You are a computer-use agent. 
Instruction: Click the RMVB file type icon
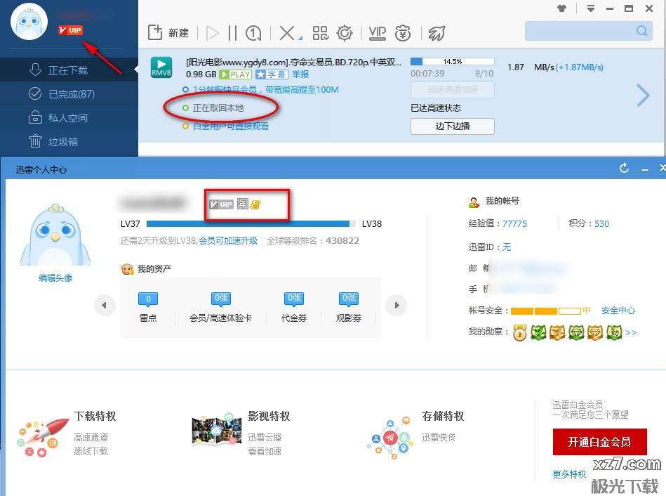(161, 67)
